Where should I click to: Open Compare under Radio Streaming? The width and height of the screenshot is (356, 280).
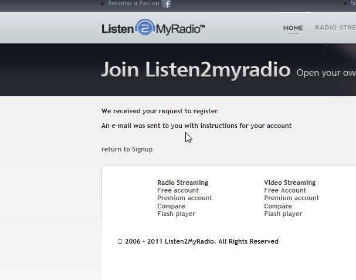click(x=171, y=206)
